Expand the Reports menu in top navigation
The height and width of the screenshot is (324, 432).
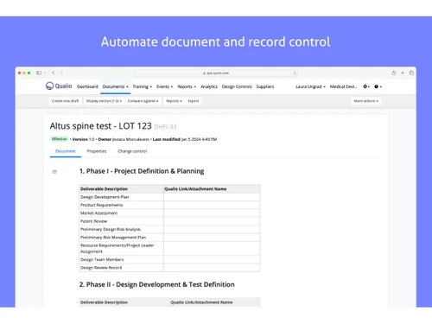[187, 86]
